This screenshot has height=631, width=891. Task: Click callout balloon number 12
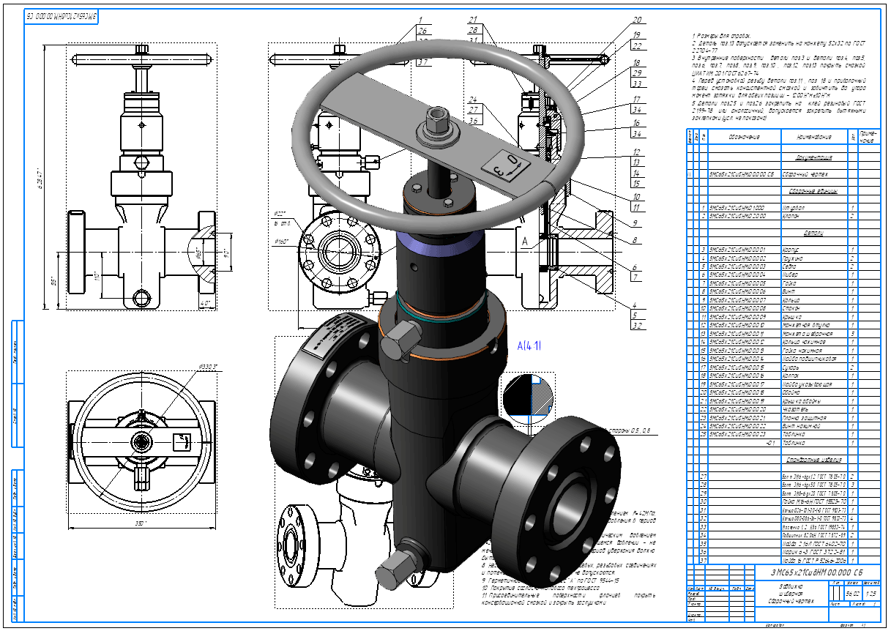[636, 152]
